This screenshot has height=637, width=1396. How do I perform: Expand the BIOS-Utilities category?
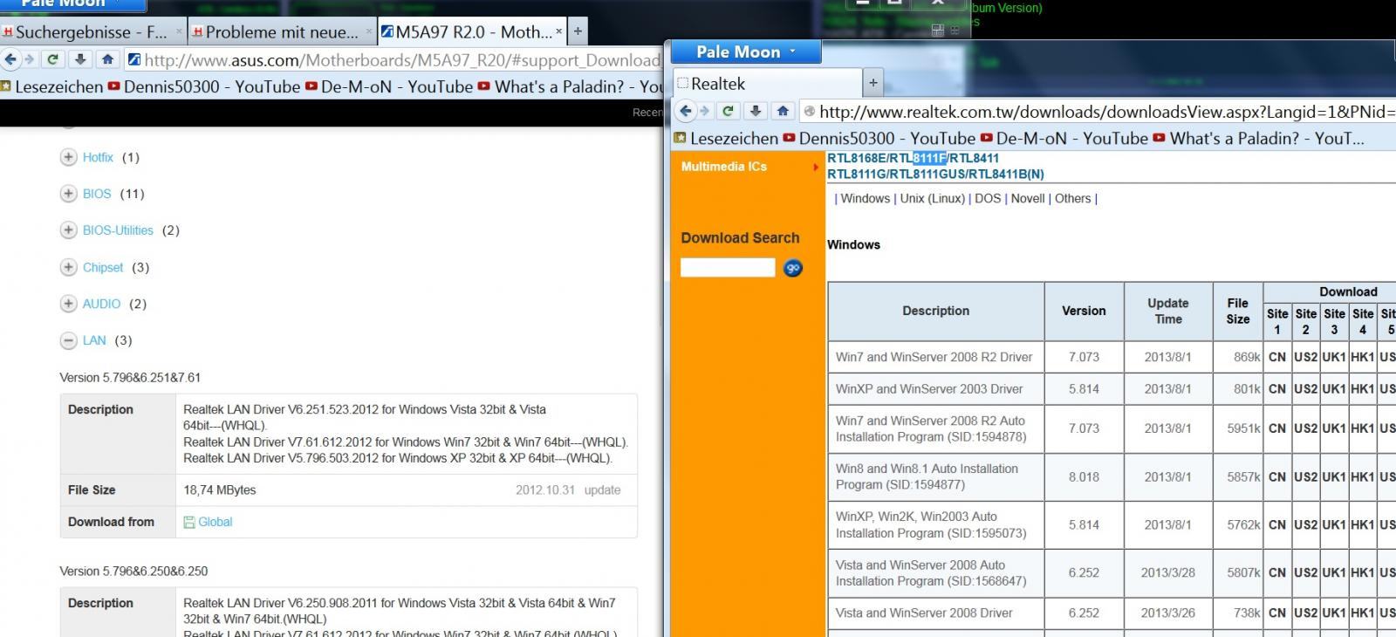(x=69, y=230)
